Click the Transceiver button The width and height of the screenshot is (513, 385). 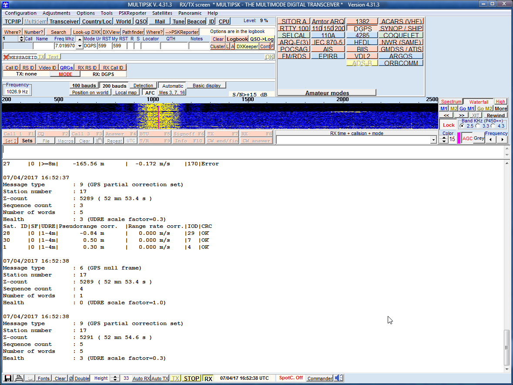click(64, 22)
